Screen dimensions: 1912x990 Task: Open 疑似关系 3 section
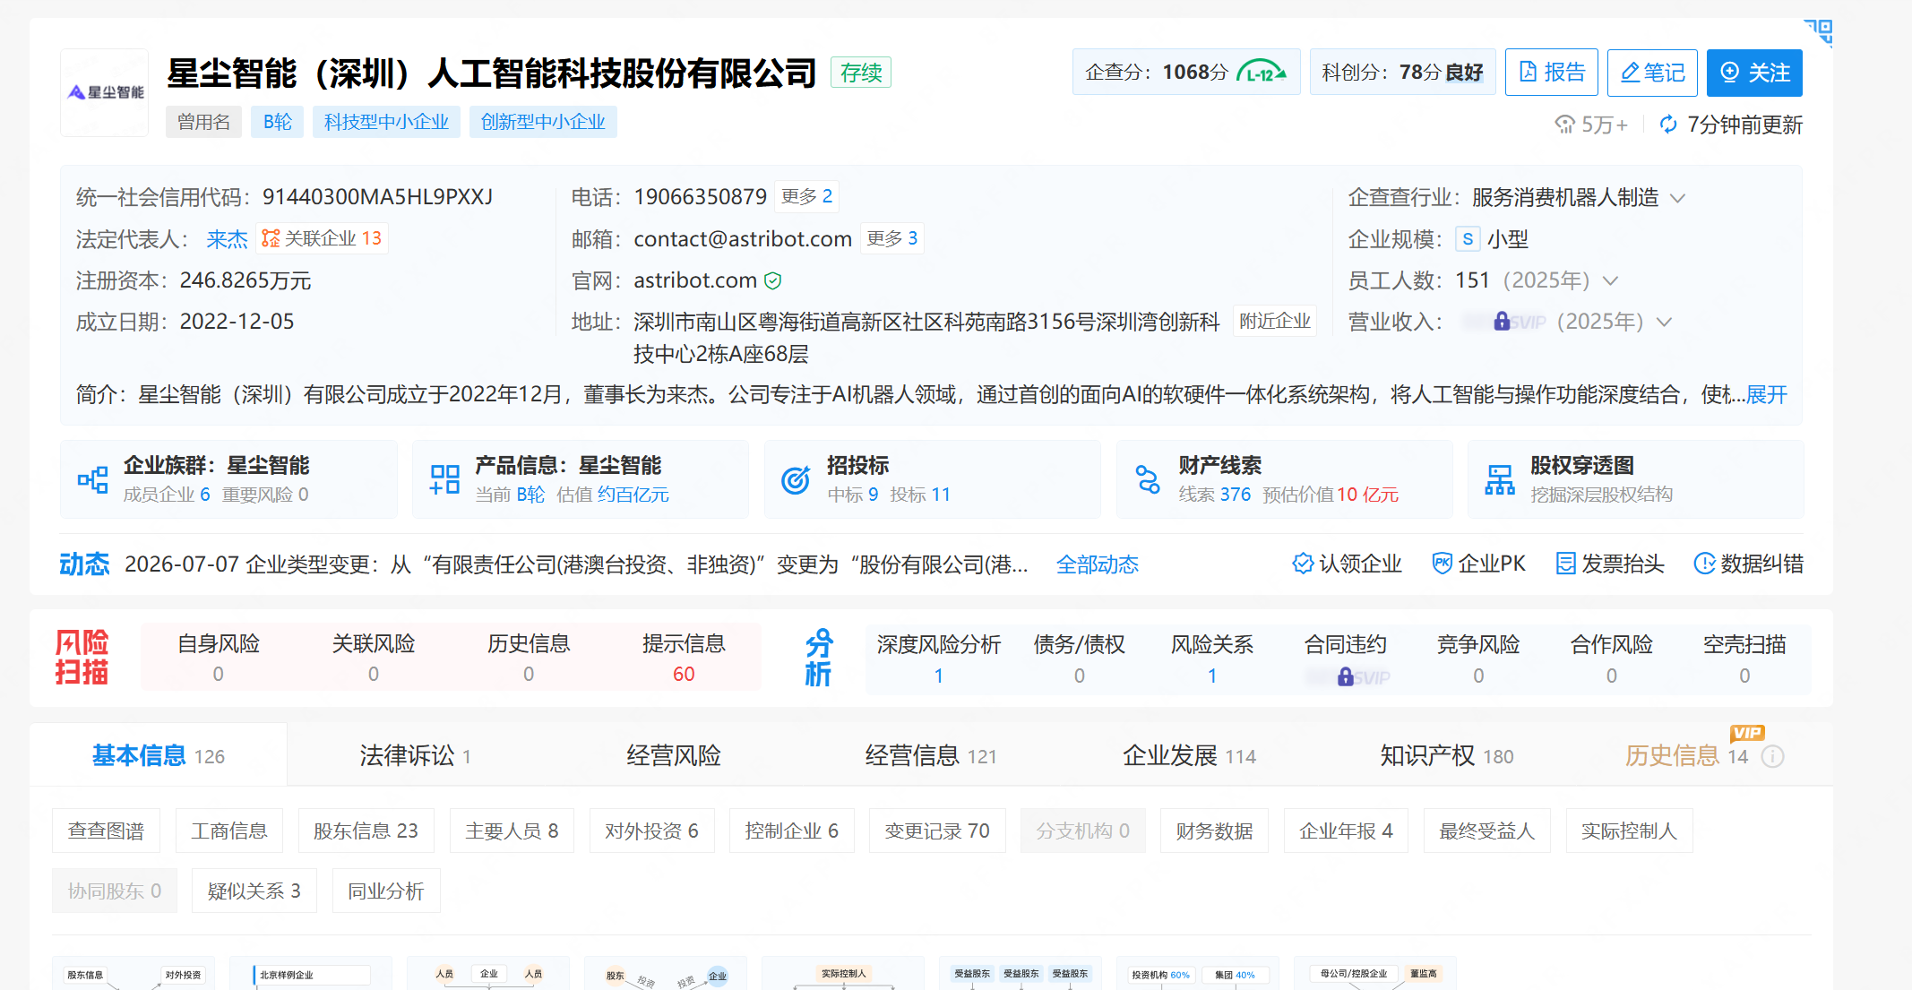[254, 891]
